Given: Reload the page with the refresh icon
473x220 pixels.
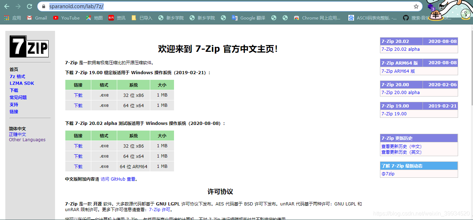Looking at the screenshot, I should pos(29,6).
